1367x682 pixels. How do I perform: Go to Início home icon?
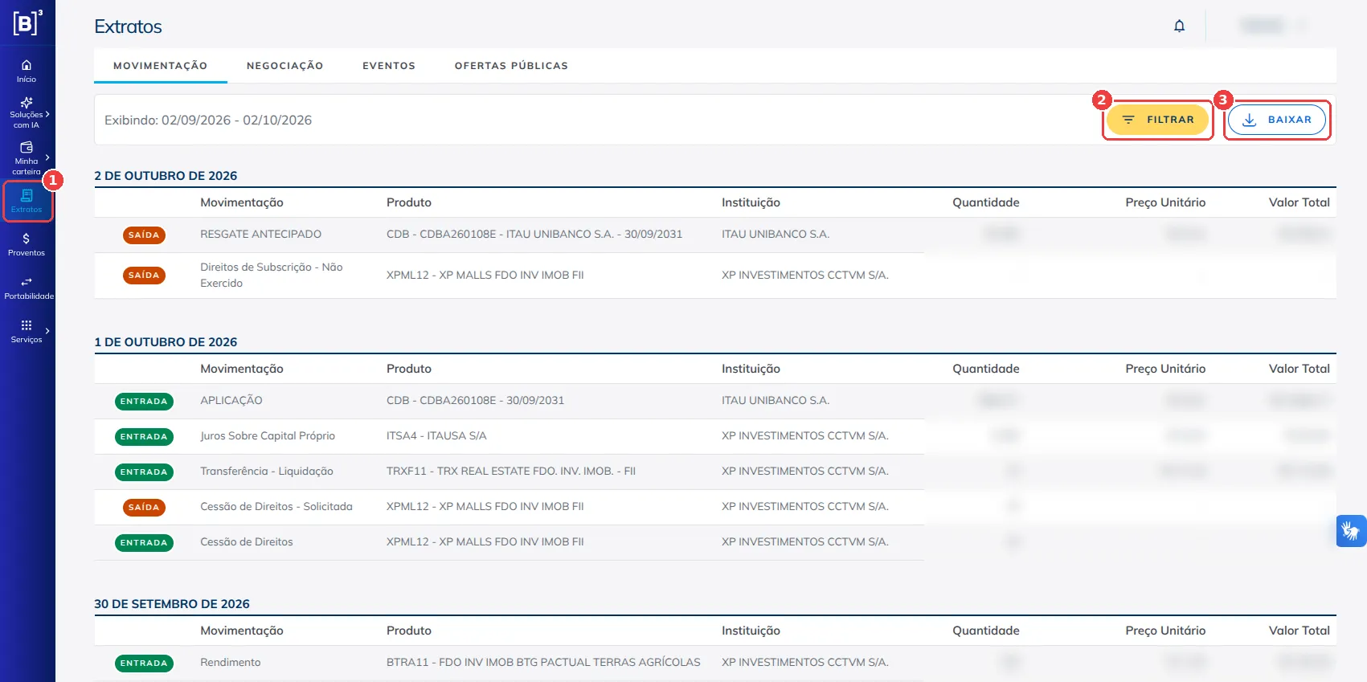coord(27,65)
